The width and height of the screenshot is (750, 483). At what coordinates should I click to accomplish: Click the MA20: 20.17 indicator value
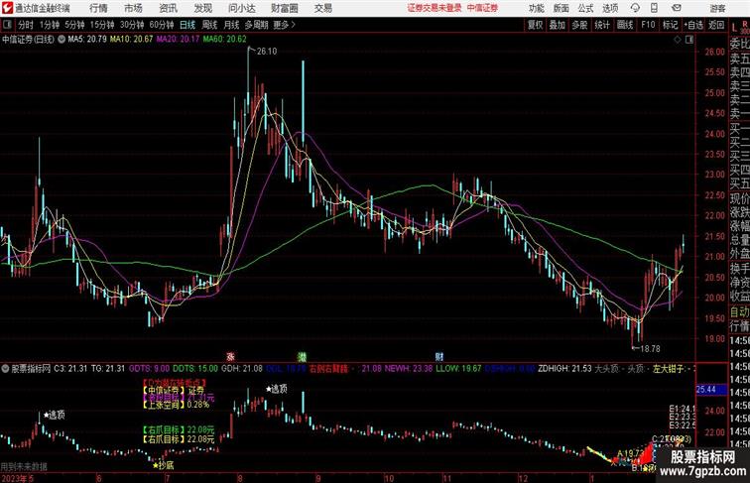178,40
